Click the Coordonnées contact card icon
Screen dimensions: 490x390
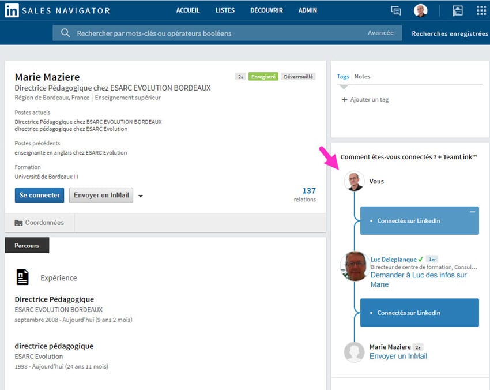(18, 223)
